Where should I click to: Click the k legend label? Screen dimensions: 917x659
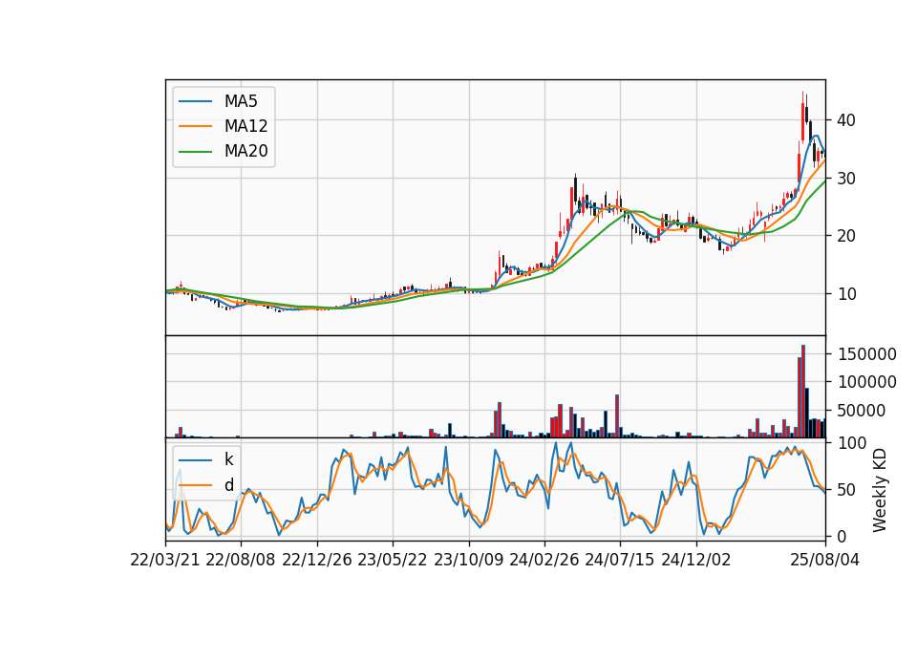click(228, 459)
